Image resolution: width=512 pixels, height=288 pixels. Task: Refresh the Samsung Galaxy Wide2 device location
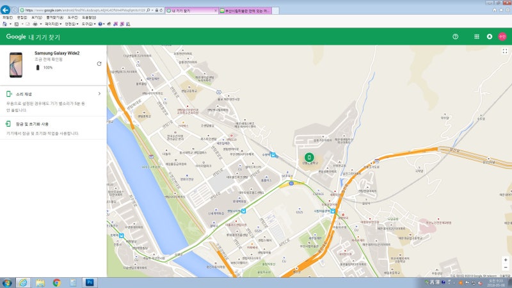[99, 63]
